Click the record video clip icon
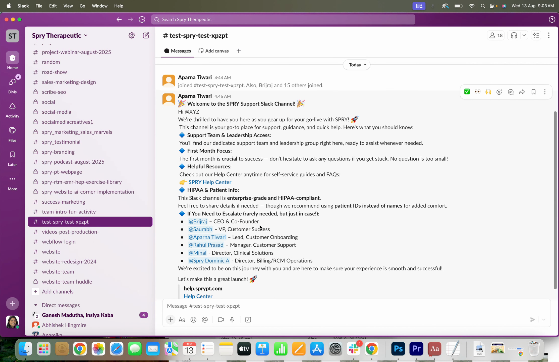 (221, 320)
